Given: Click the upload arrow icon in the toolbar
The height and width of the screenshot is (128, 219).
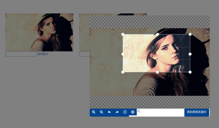Looking at the screenshot, I should [x=133, y=112].
